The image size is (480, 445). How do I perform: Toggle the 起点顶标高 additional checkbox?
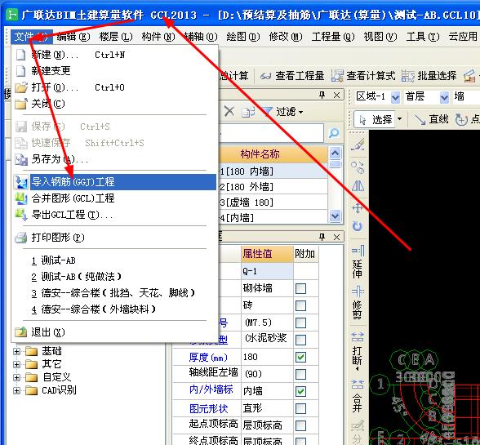(x=300, y=425)
